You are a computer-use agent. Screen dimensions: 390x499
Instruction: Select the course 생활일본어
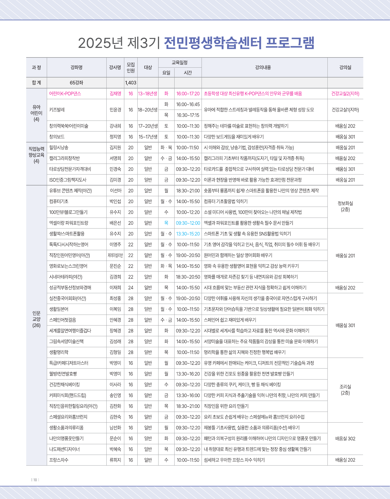point(59,309)
